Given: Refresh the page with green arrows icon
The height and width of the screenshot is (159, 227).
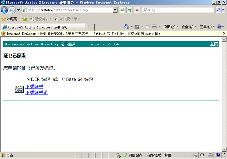Looking at the screenshot, I should point(130,10).
